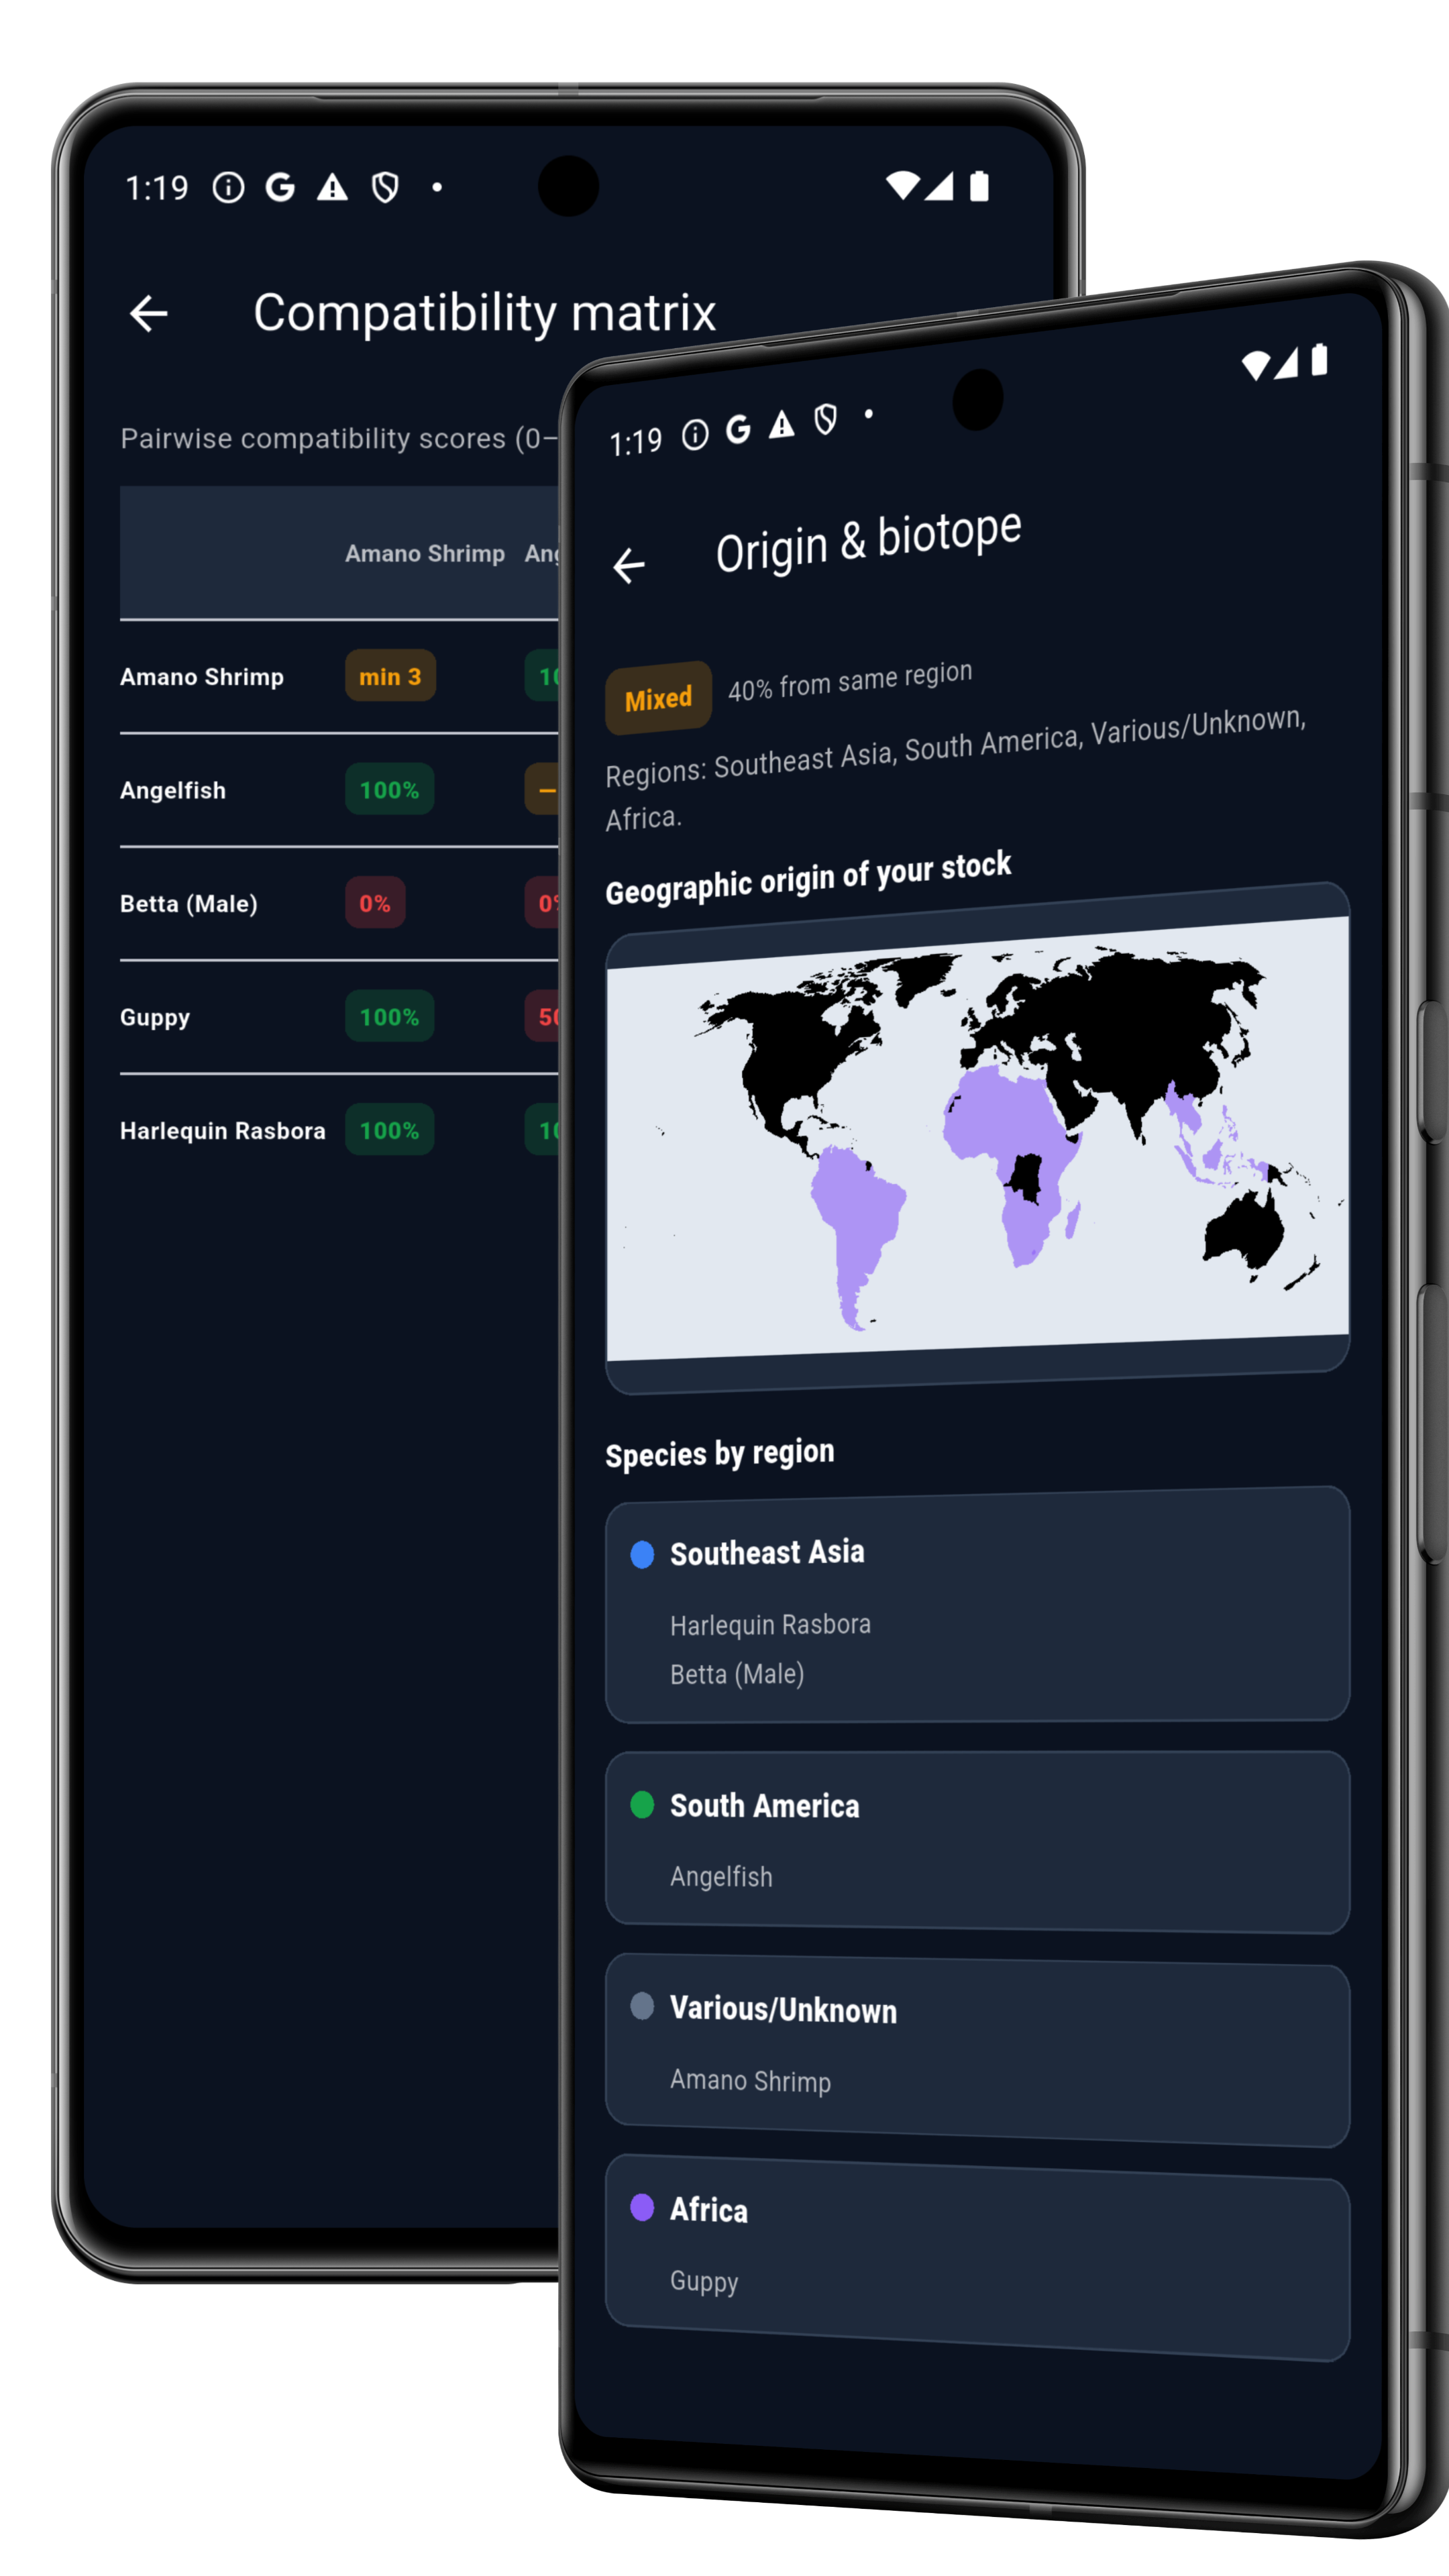This screenshot has height=2576, width=1449.
Task: Tap the purple Africa color dot
Action: [x=642, y=2207]
